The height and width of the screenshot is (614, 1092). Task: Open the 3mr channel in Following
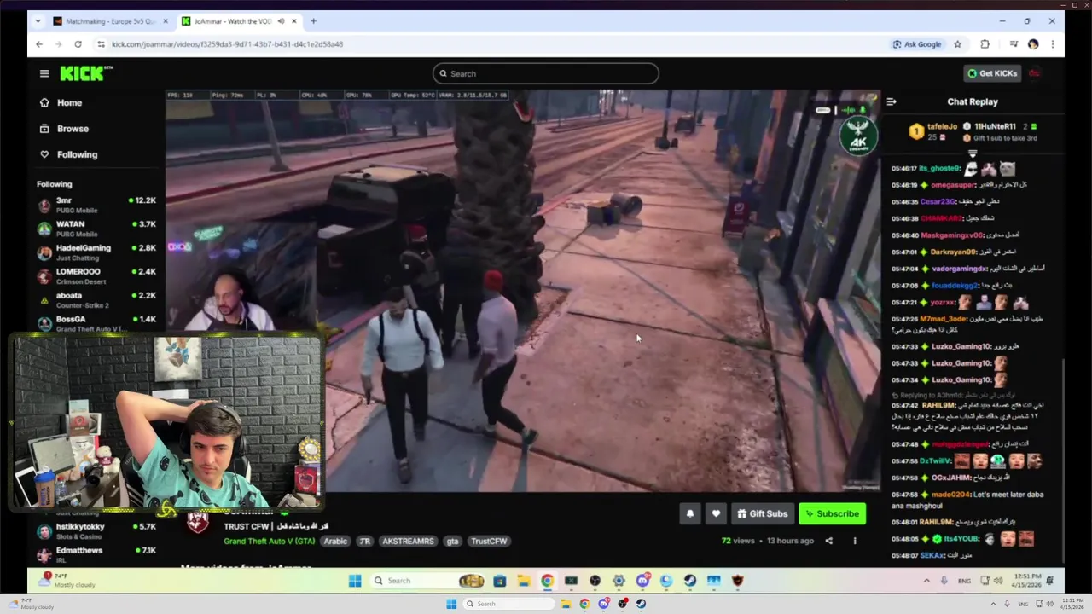click(x=96, y=205)
